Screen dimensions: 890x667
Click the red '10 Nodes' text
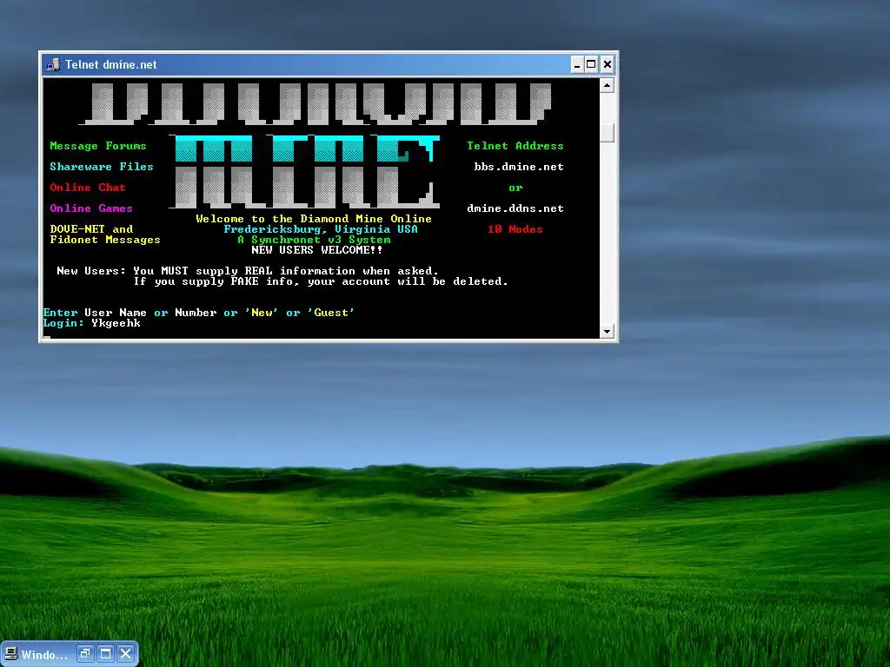pos(515,229)
